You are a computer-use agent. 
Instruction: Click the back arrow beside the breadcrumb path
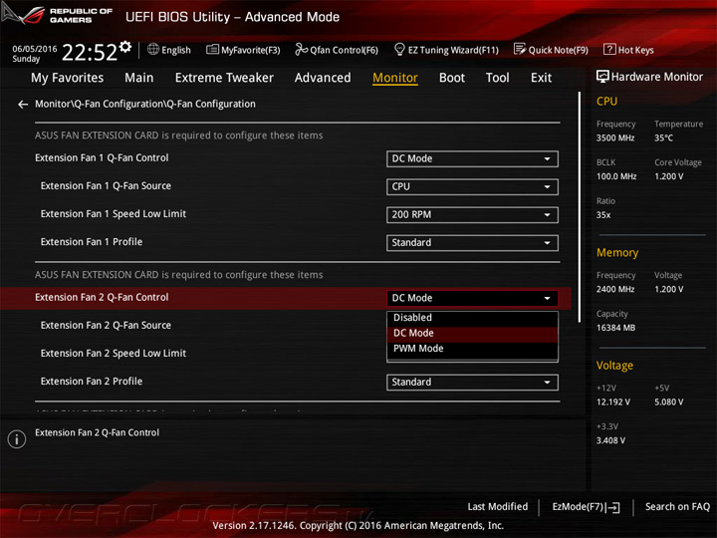[23, 105]
